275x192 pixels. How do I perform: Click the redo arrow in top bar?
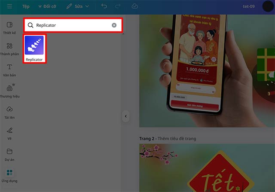118,6
